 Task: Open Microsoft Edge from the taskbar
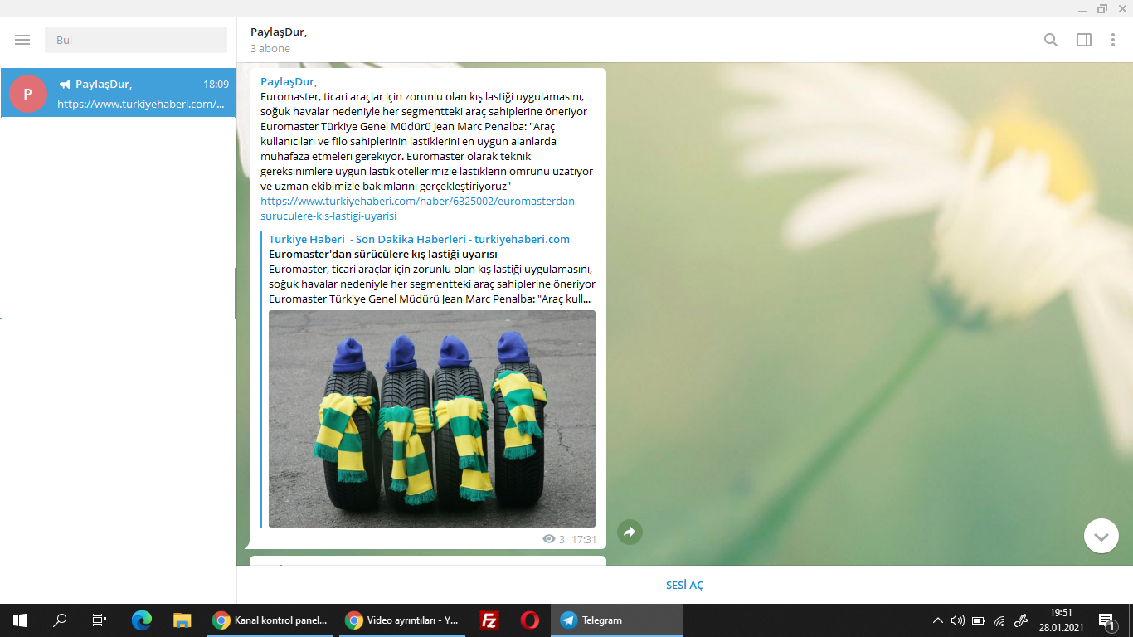(x=142, y=620)
